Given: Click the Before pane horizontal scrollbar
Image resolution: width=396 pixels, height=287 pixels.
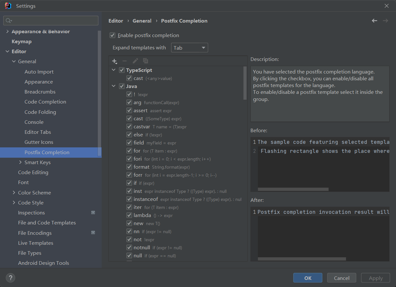Looking at the screenshot, I should click(293, 189).
